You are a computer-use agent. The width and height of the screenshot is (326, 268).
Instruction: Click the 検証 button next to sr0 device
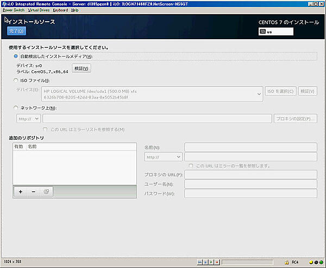coord(81,68)
